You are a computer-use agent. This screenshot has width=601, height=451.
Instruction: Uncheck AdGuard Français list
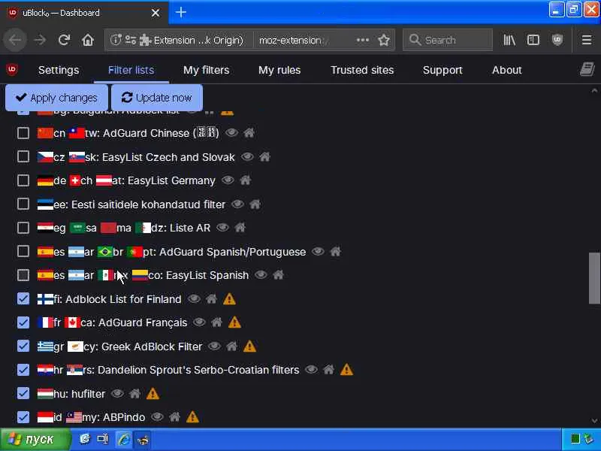23,322
